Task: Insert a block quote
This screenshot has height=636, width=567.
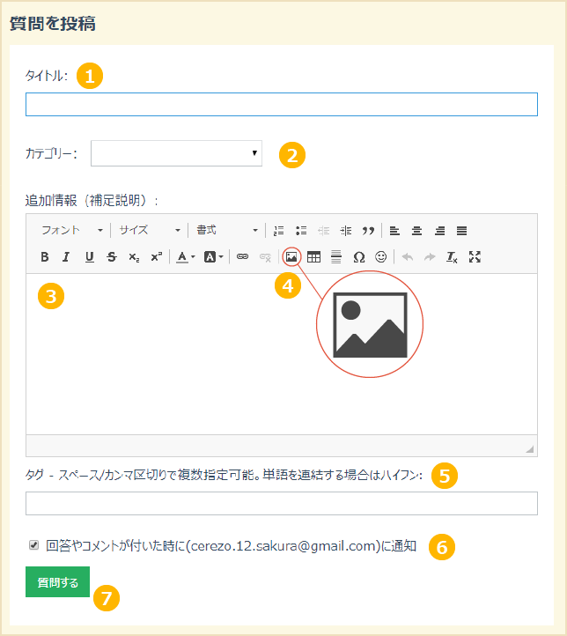Action: [x=368, y=231]
